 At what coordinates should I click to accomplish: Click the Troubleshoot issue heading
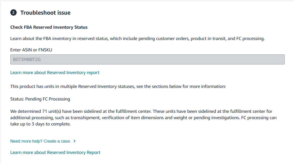coord(45,13)
